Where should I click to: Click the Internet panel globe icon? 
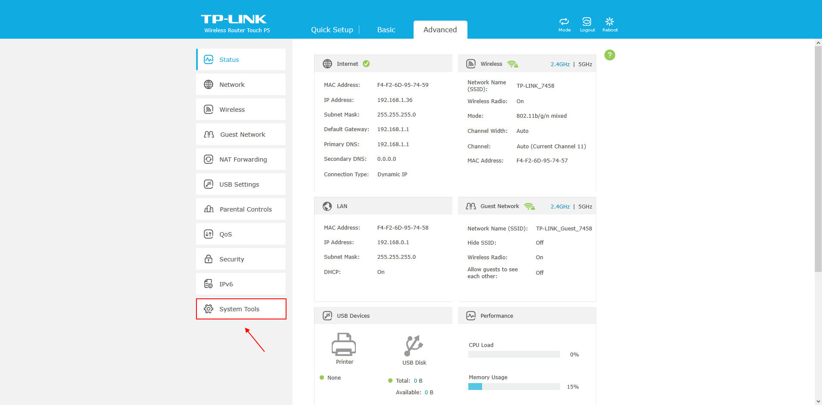click(x=327, y=64)
